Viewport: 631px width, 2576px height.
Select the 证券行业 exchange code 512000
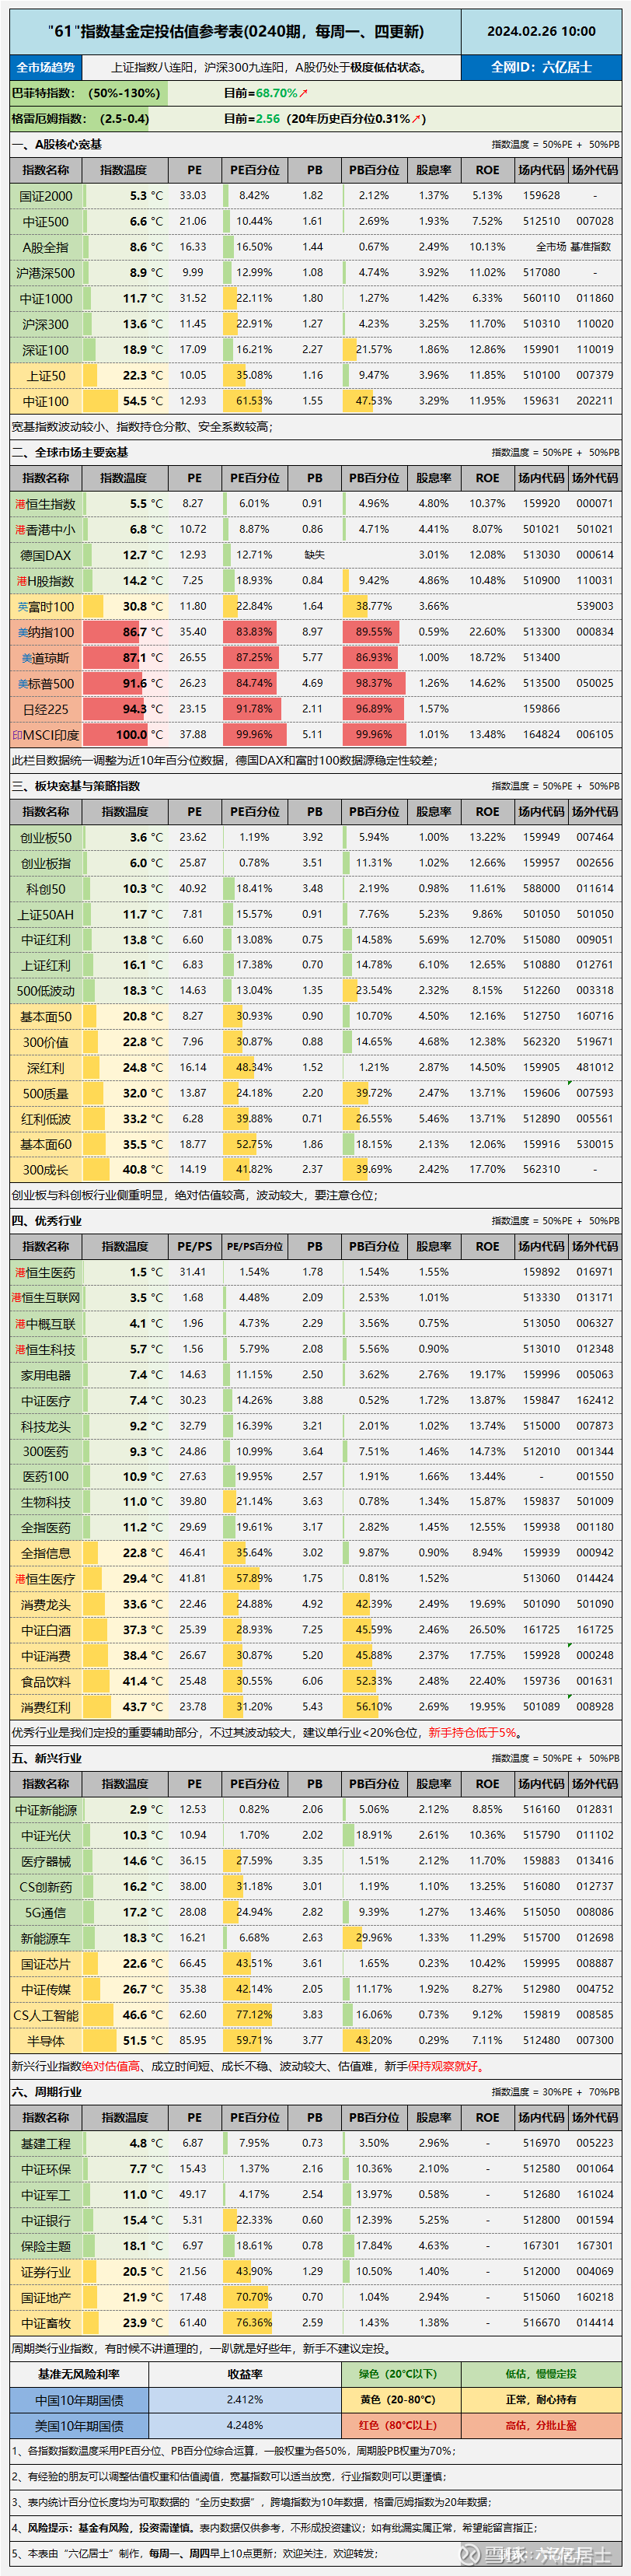click(x=541, y=2272)
